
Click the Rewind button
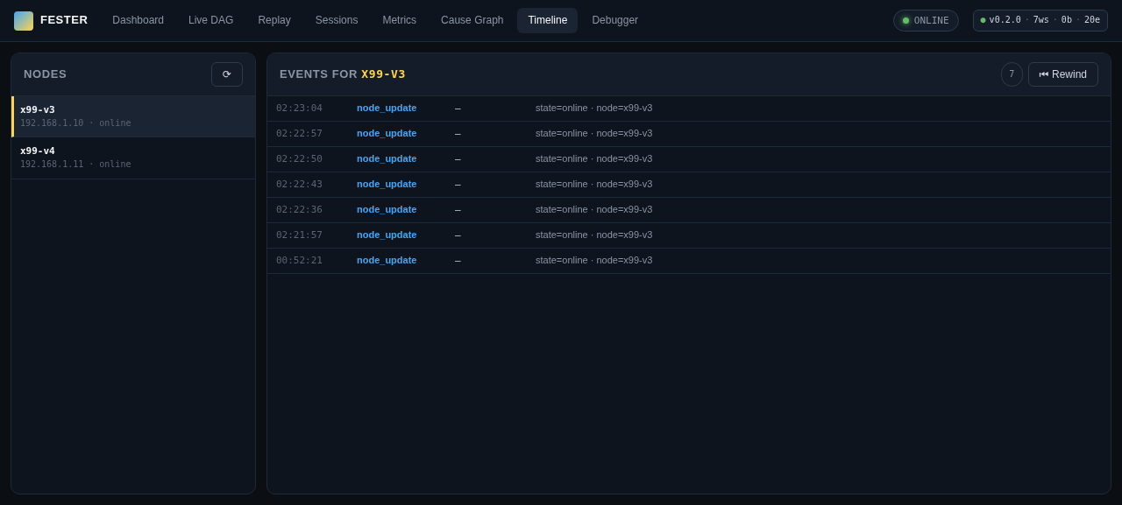pos(1063,74)
